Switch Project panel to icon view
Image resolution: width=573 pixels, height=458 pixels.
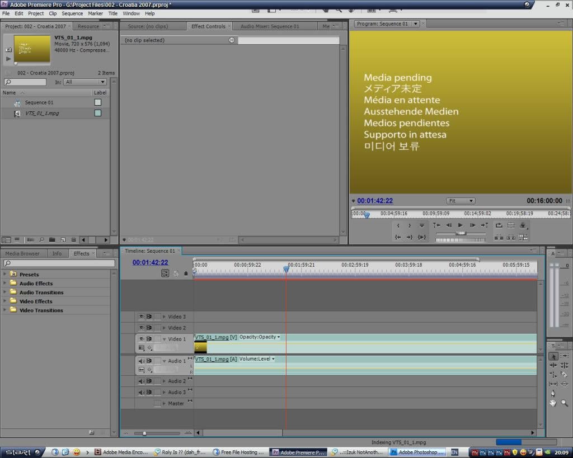pos(16,240)
